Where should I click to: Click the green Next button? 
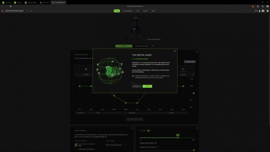(x=147, y=86)
